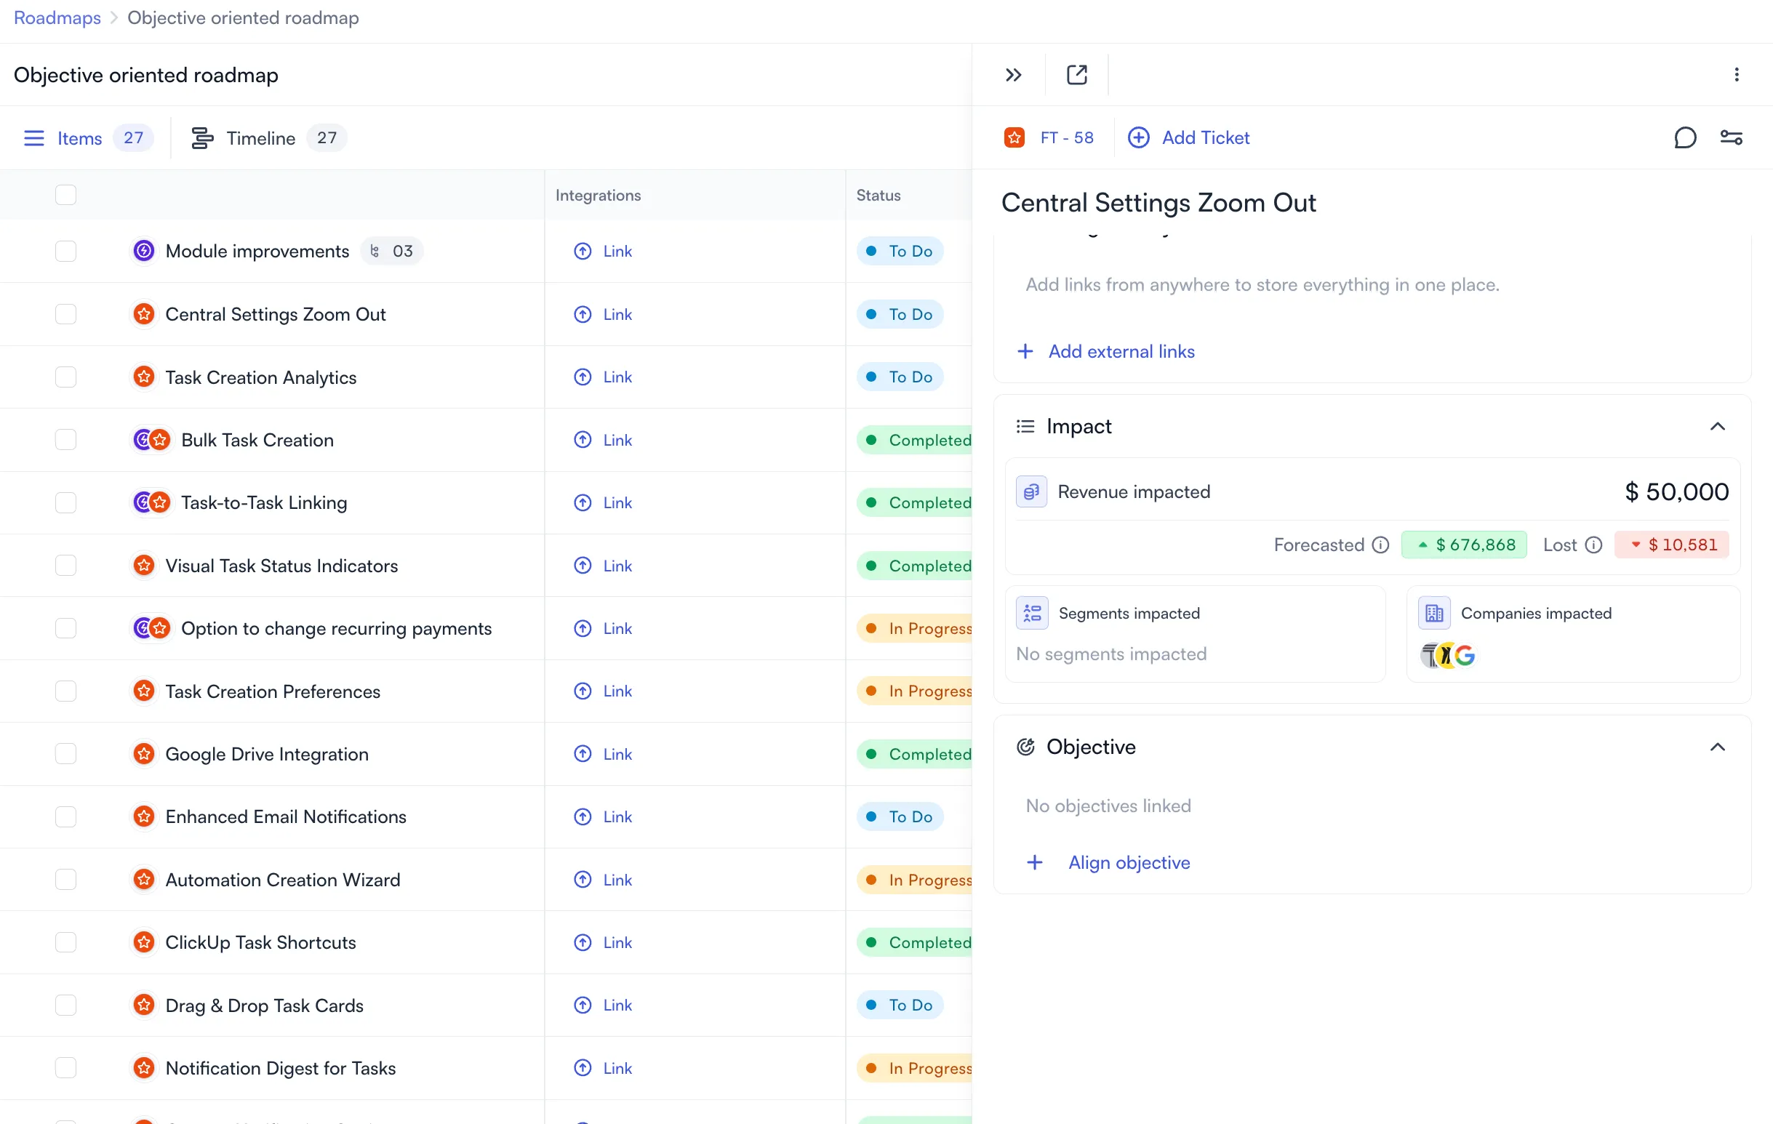This screenshot has height=1124, width=1773.
Task: Open To Do status for Enhanced Email Notifications
Action: click(x=900, y=816)
